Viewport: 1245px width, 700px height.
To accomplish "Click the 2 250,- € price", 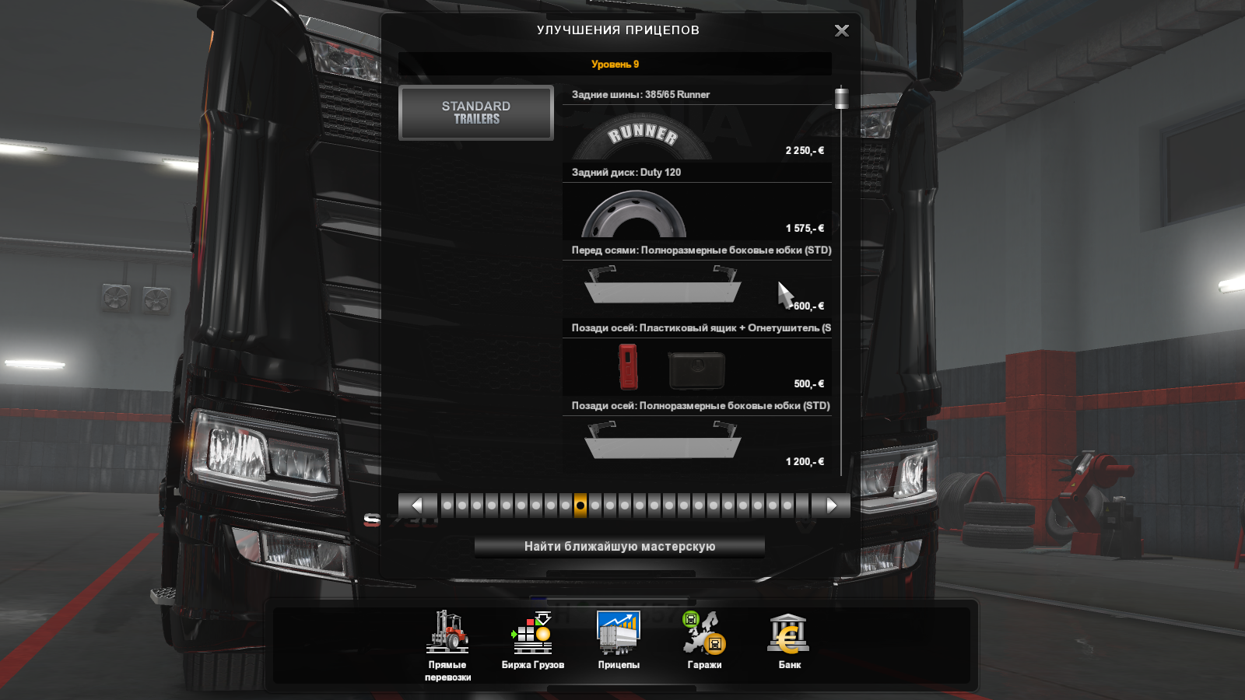I will [805, 150].
